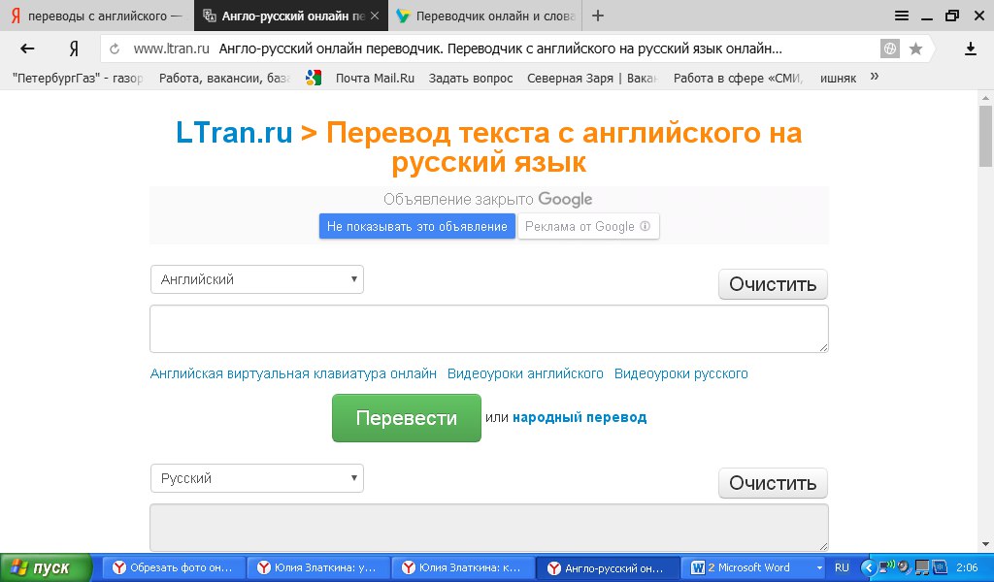Open the Работа, вакансии bookmark

[x=224, y=78]
